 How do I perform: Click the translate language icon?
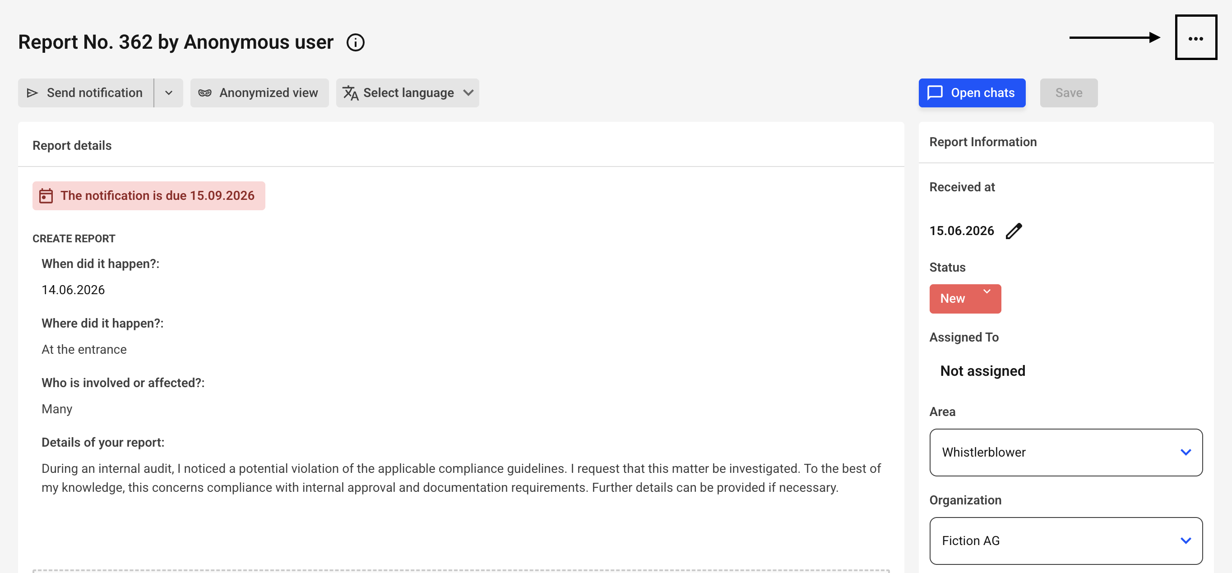351,93
